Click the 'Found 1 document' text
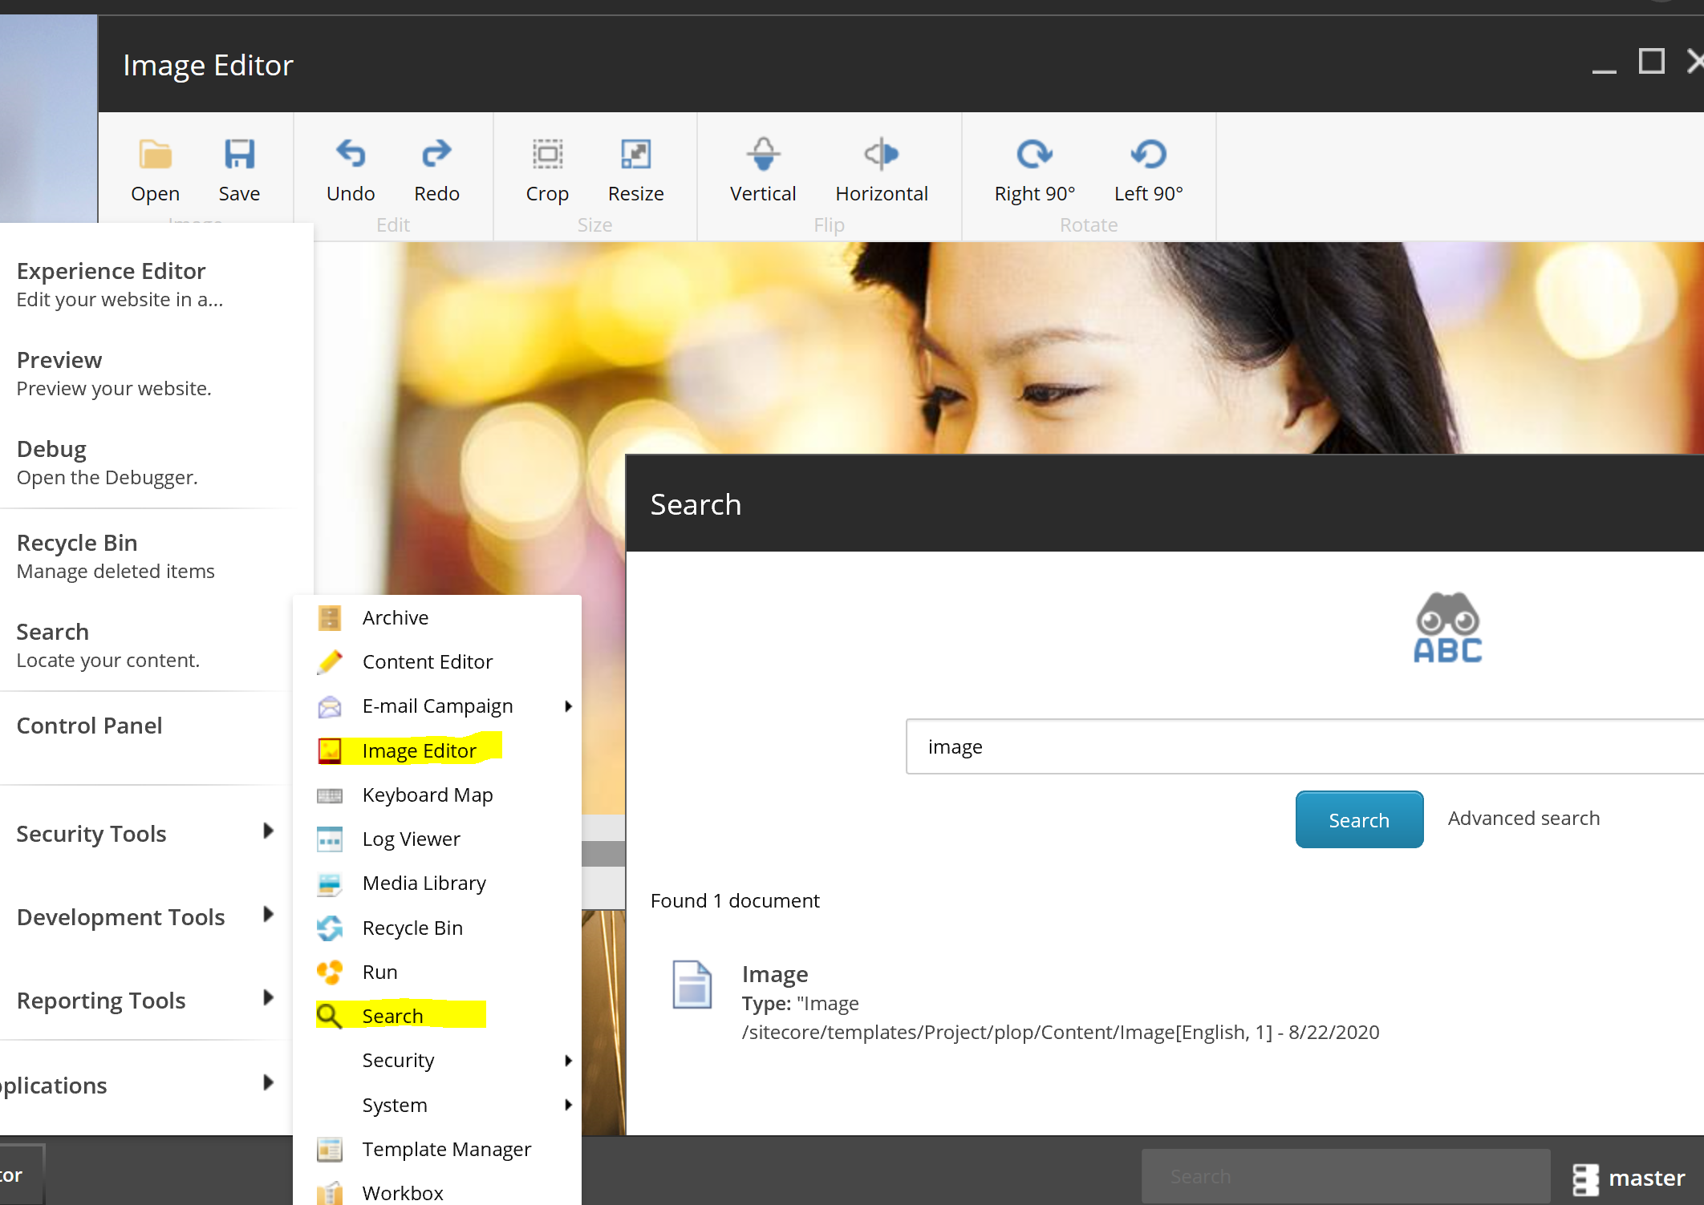 point(735,900)
